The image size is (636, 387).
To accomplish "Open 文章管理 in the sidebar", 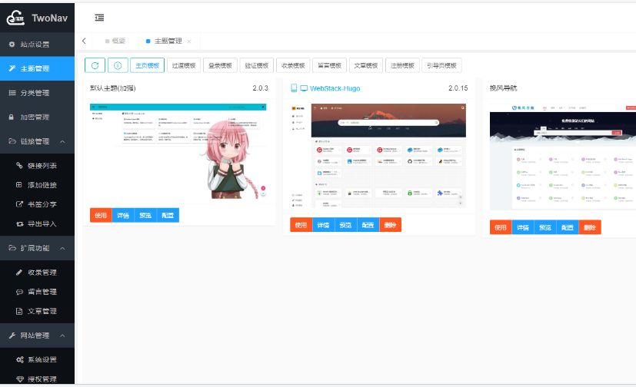I will tap(38, 311).
